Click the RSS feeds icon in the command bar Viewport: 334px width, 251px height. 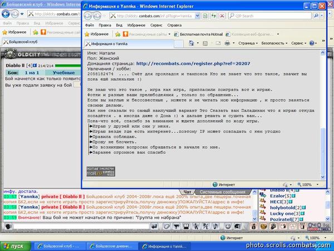205,44
